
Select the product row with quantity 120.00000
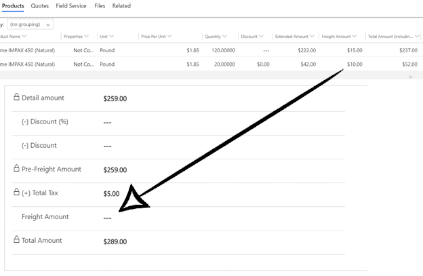coord(211,50)
